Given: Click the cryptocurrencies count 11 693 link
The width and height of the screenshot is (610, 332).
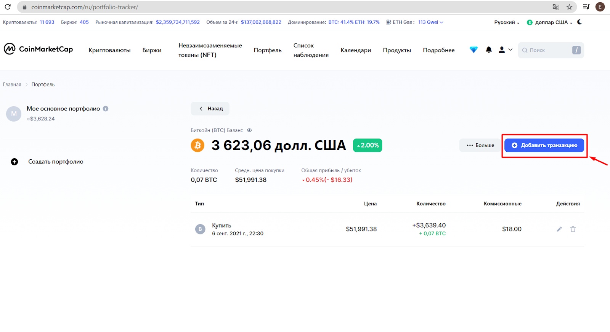Looking at the screenshot, I should click(47, 22).
